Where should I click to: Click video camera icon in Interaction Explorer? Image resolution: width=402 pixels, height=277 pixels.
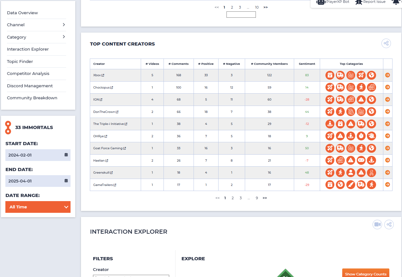coord(377,225)
